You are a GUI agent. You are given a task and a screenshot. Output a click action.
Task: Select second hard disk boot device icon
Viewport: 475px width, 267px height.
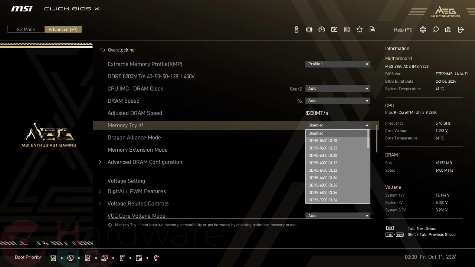coord(88,258)
